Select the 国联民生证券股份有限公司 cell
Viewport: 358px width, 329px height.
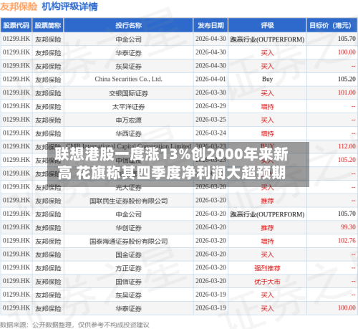128,201
